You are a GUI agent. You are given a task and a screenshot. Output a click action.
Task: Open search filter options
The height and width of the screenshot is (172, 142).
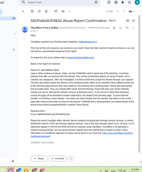click(96, 2)
